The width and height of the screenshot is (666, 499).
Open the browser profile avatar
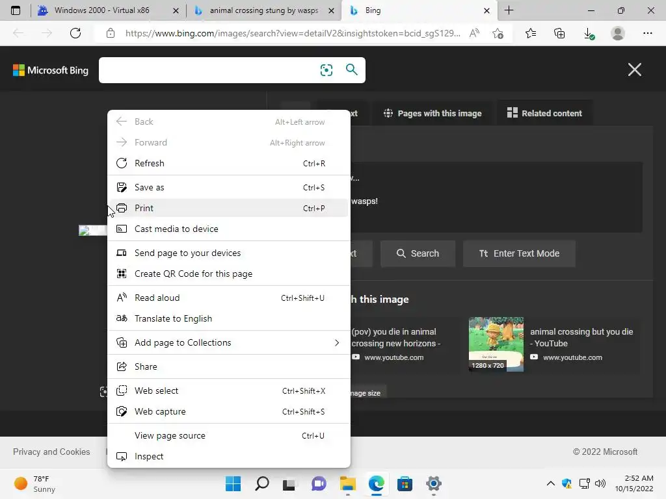coord(618,33)
